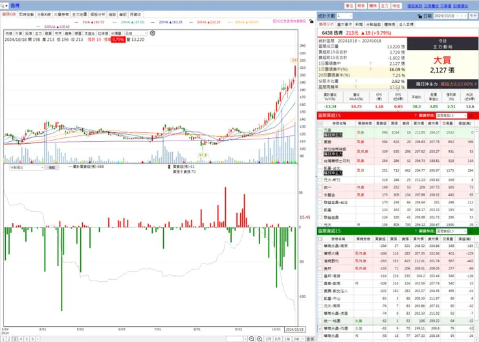Switch to the 主力地圖 tab
479x342 pixels.
coord(80,14)
